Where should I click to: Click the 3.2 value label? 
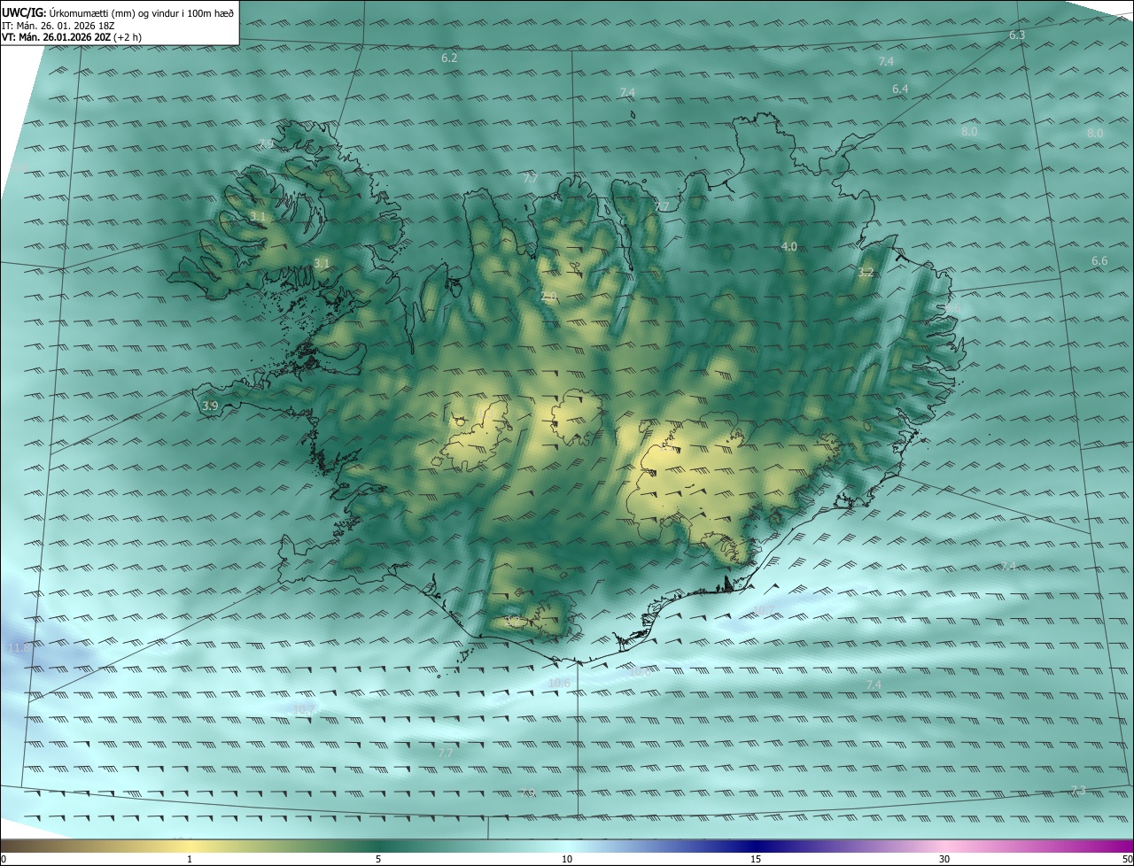tap(866, 272)
